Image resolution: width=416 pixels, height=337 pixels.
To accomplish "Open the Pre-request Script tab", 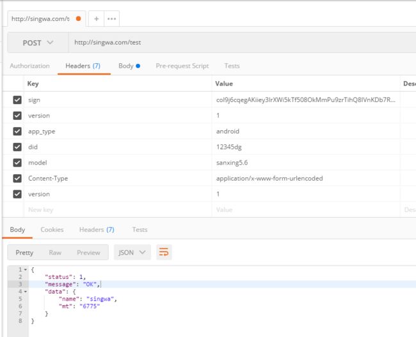I will [182, 66].
